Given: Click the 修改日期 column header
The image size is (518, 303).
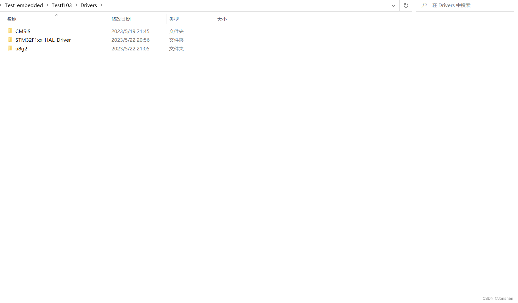Looking at the screenshot, I should 121,19.
